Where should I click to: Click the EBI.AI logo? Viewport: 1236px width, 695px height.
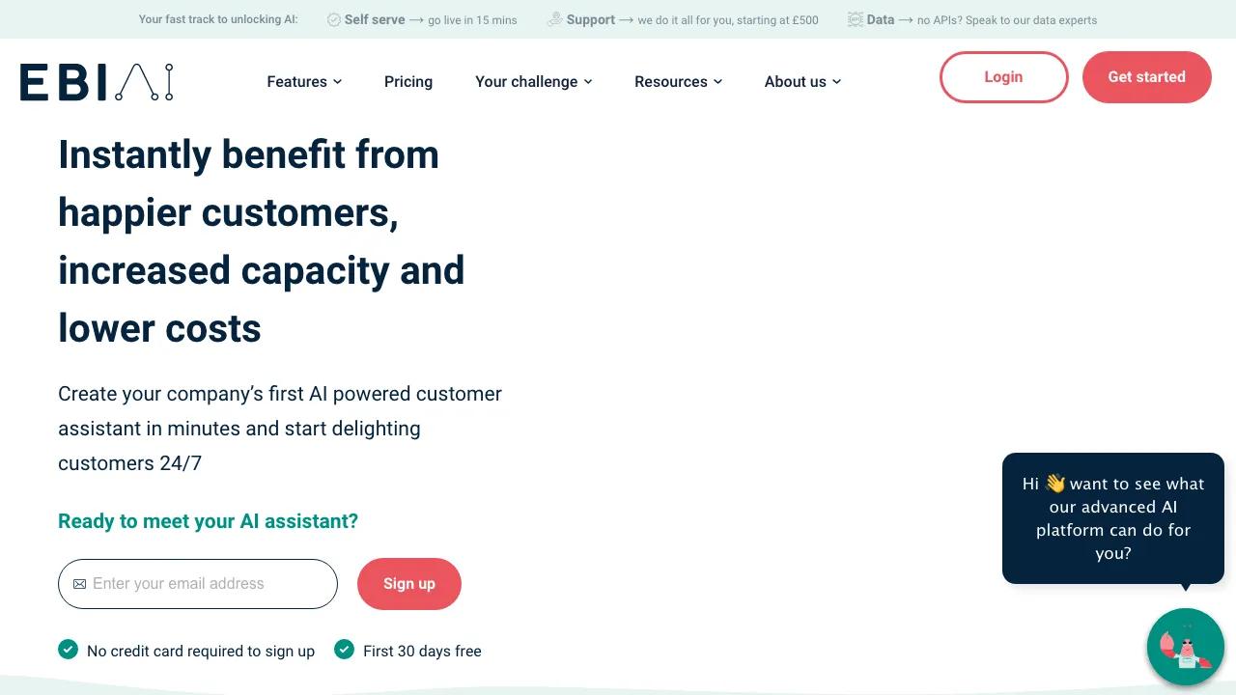pyautogui.click(x=97, y=82)
